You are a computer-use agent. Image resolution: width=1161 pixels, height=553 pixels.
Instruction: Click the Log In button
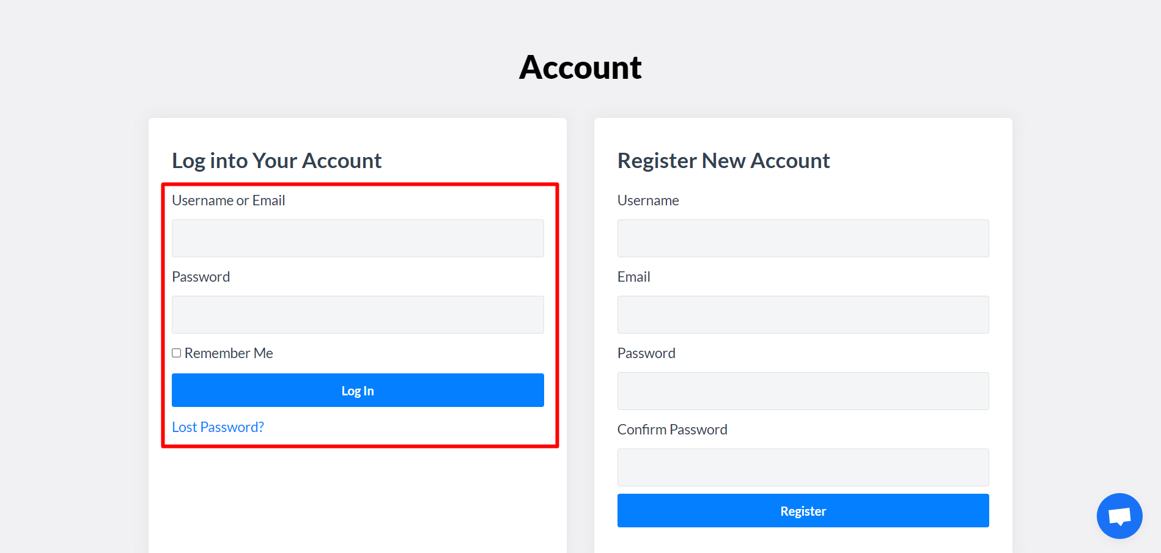click(x=358, y=390)
